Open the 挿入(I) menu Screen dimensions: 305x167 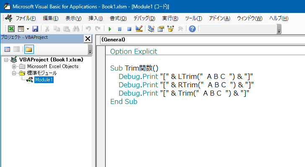(96, 18)
